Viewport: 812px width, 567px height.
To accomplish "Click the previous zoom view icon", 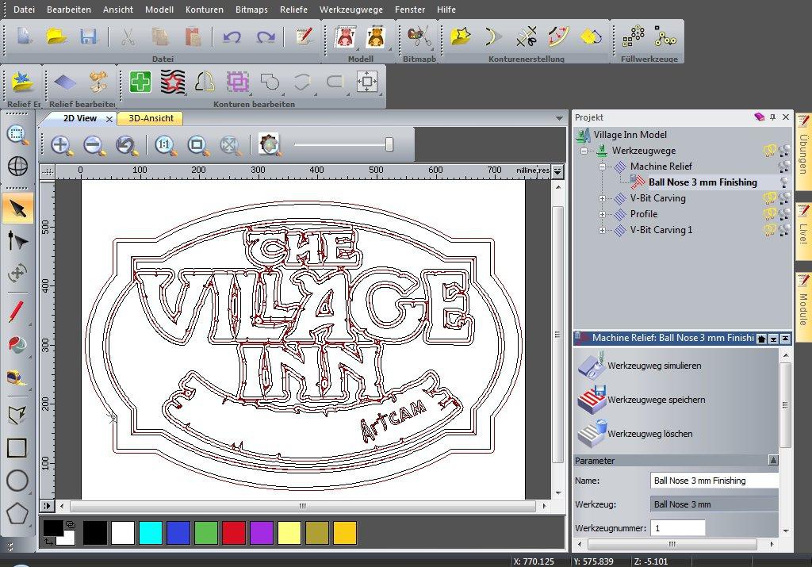I will [x=126, y=145].
